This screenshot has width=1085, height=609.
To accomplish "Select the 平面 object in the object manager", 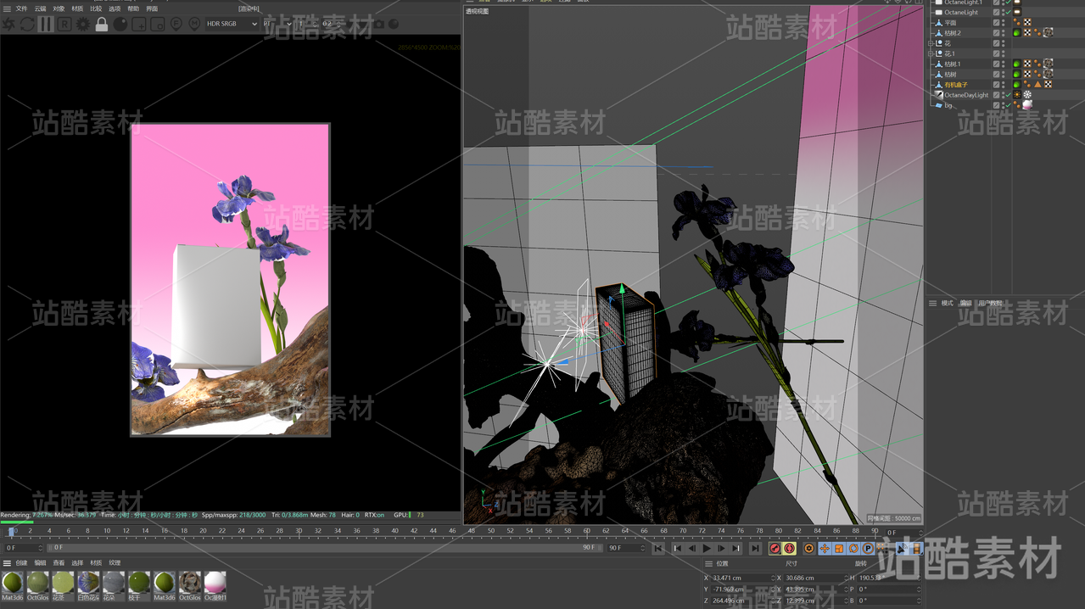I will click(950, 23).
